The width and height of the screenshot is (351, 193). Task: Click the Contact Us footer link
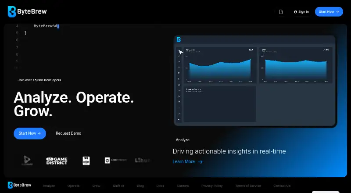click(x=282, y=186)
